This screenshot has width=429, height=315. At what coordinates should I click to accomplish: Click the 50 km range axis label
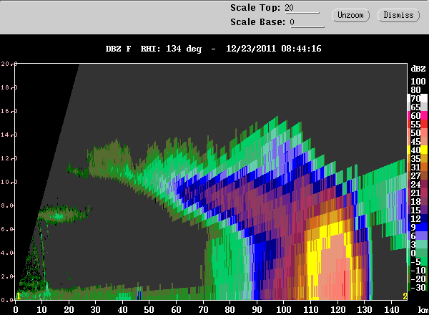click(149, 310)
